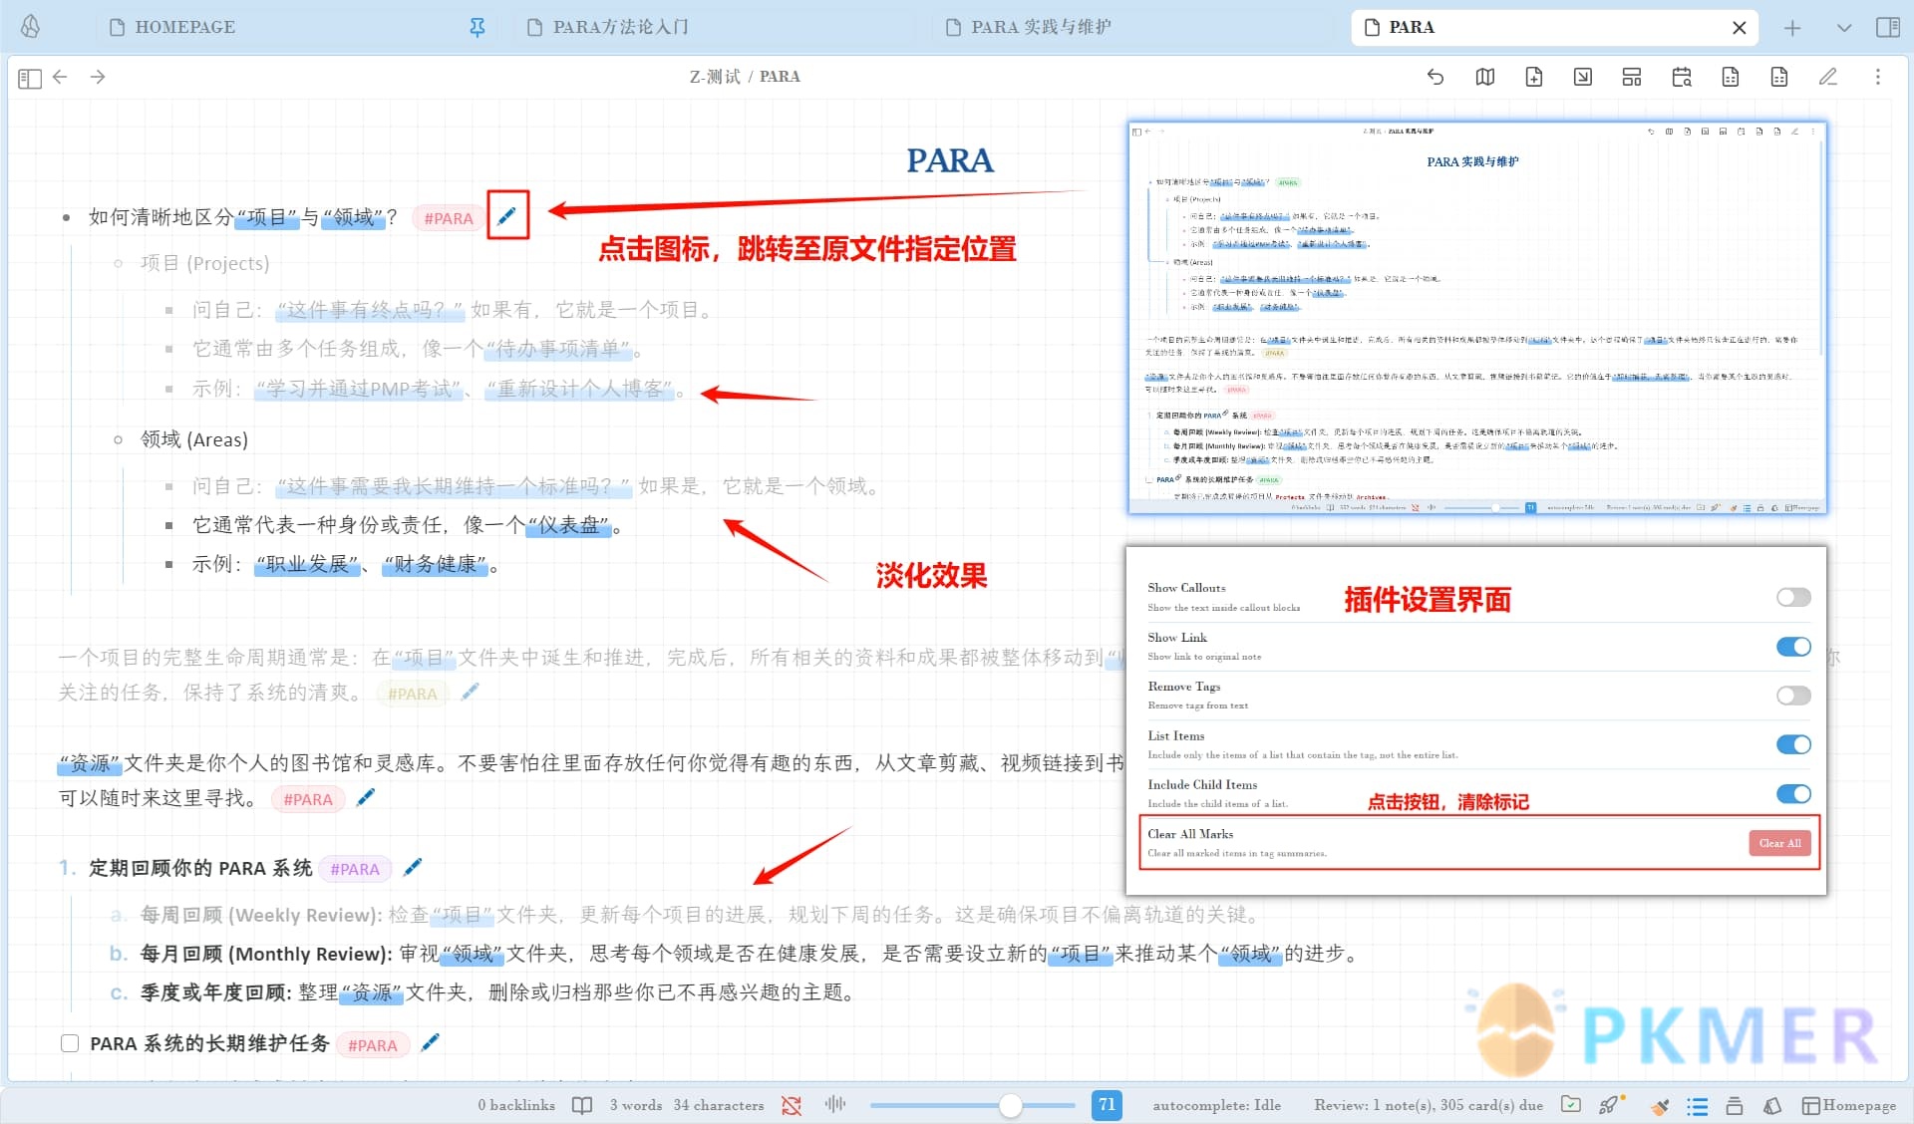Viewport: 1914px width, 1124px height.
Task: Enable the Show Callouts toggle
Action: (x=1793, y=597)
